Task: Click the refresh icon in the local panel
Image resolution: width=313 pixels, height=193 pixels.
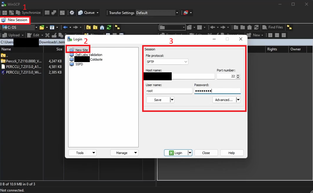Action: (109, 27)
